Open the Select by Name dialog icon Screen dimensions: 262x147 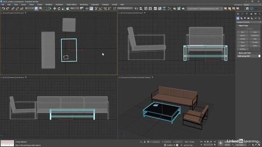click(x=41, y=8)
